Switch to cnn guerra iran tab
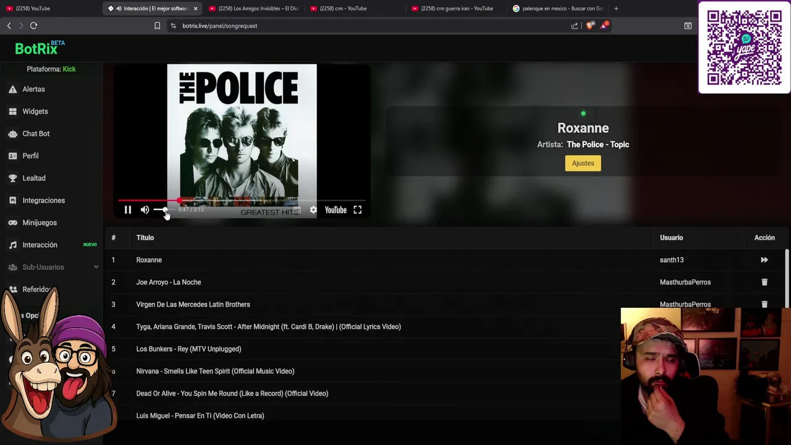The image size is (791, 445). (x=456, y=8)
